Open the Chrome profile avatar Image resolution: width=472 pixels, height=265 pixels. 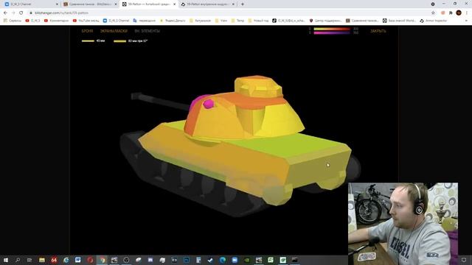pos(459,13)
